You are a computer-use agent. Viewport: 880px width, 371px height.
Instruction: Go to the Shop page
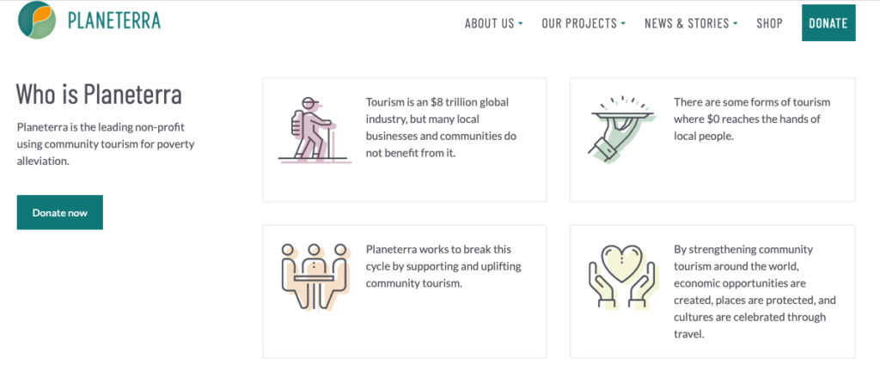tap(769, 23)
